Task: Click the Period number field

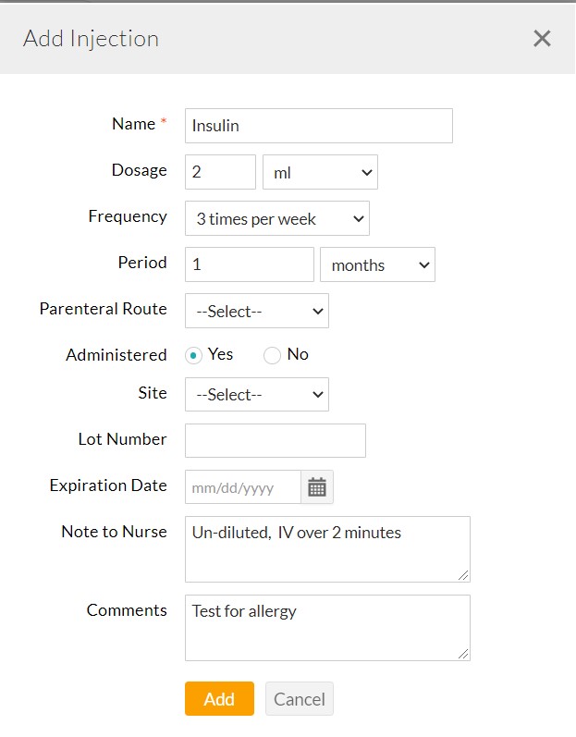Action: coord(250,265)
